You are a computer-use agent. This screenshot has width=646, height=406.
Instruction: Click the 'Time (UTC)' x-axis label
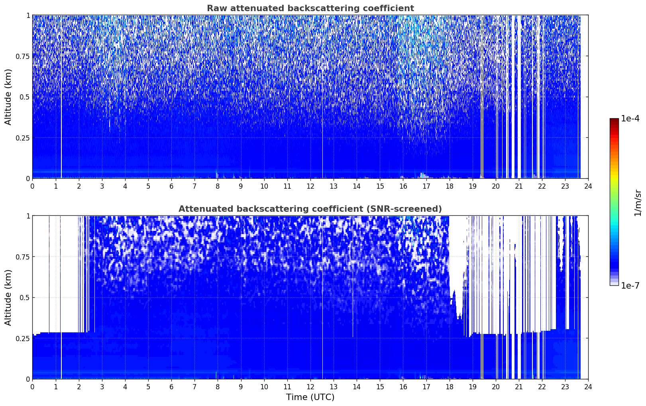click(x=310, y=397)
